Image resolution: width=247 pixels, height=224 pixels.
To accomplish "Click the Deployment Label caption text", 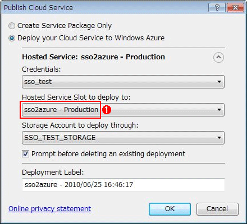I will pyautogui.click(x=53, y=172).
